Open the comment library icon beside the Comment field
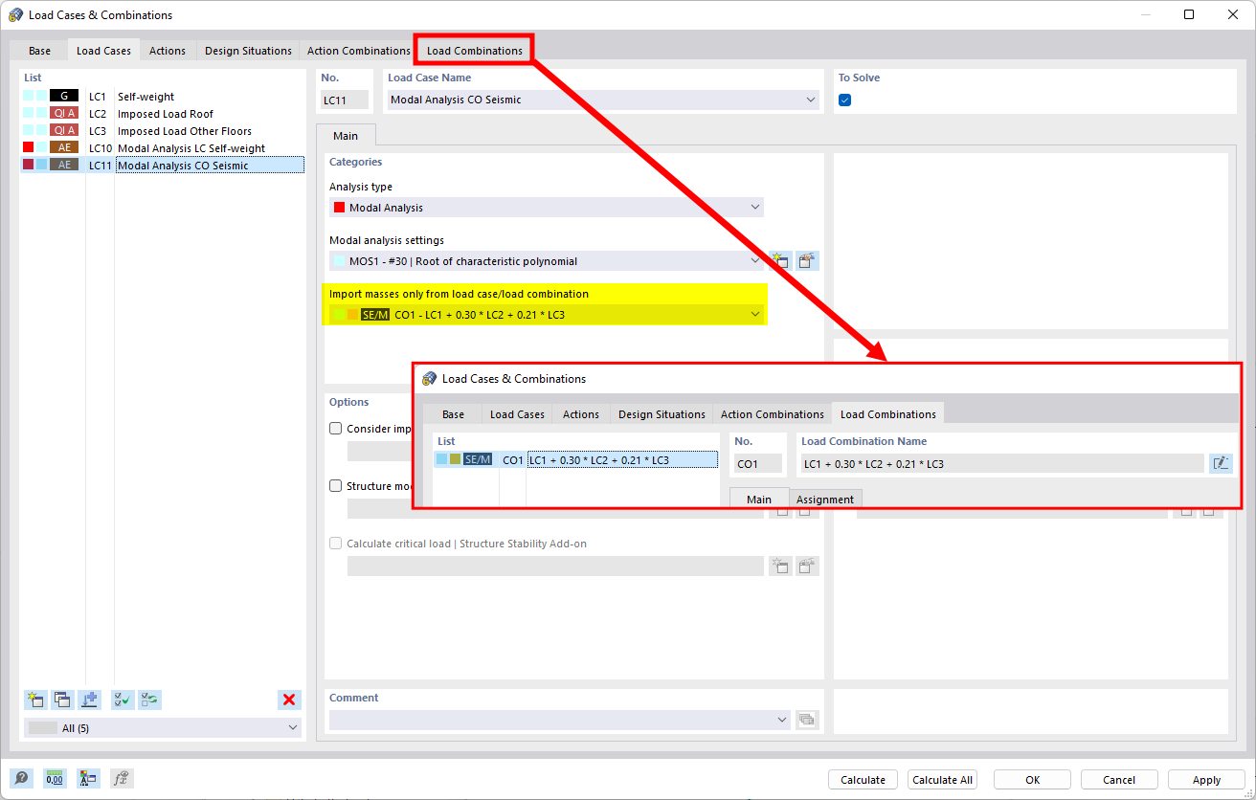Screen dimensions: 1256x800 [x=807, y=720]
